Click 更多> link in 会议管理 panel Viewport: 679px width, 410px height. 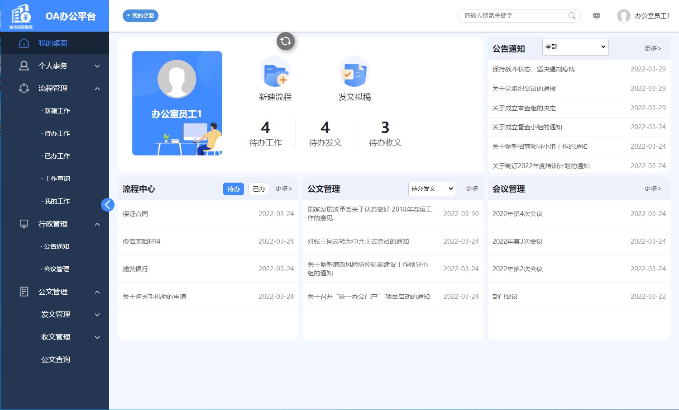pos(653,189)
